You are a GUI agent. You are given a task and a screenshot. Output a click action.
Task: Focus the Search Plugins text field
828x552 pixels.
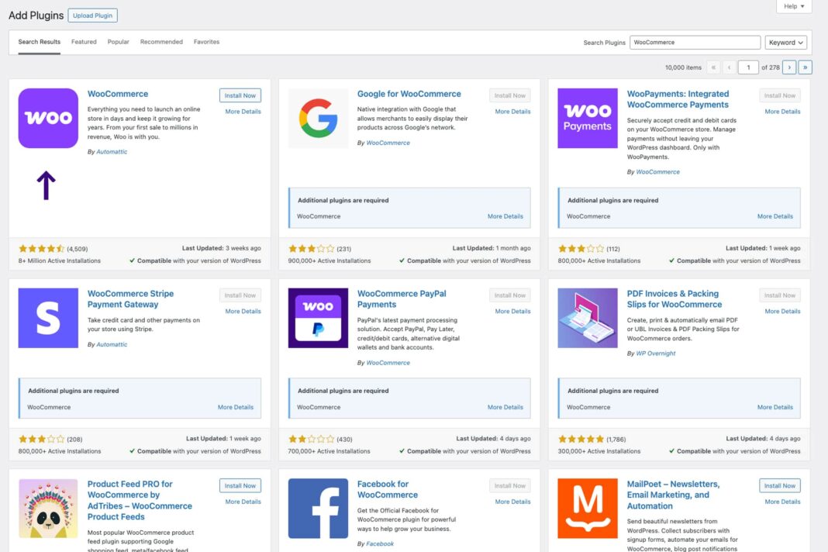click(x=695, y=43)
